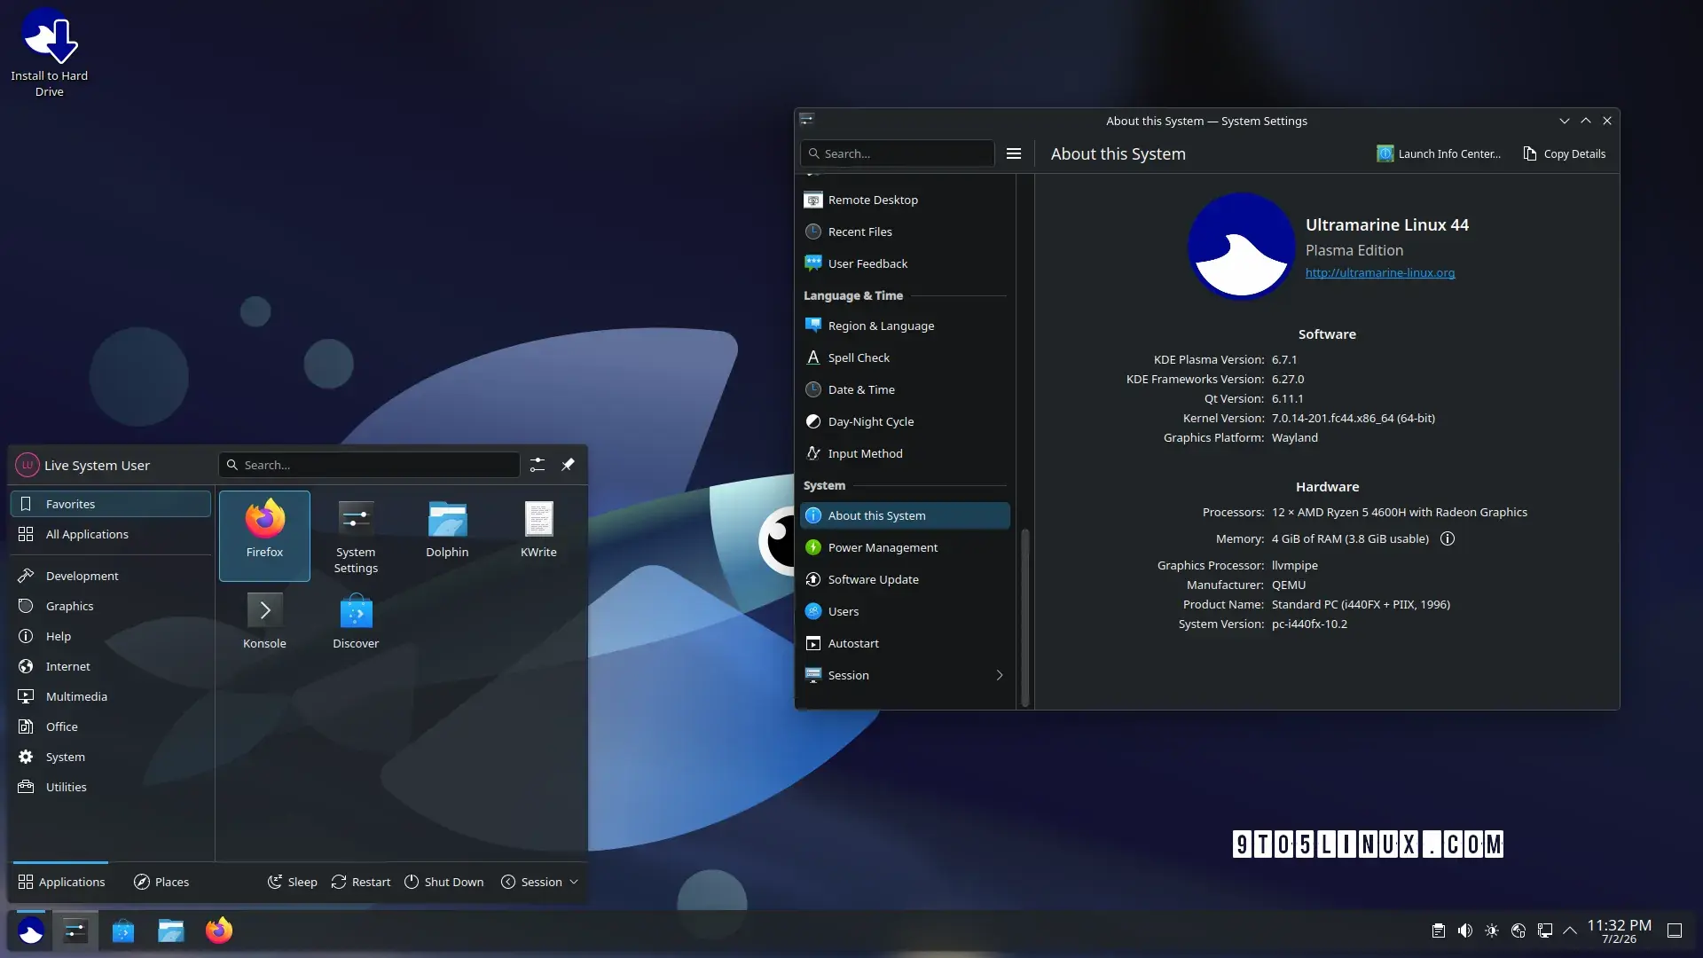Open Region & Language settings
Image resolution: width=1703 pixels, height=958 pixels.
[x=905, y=326]
